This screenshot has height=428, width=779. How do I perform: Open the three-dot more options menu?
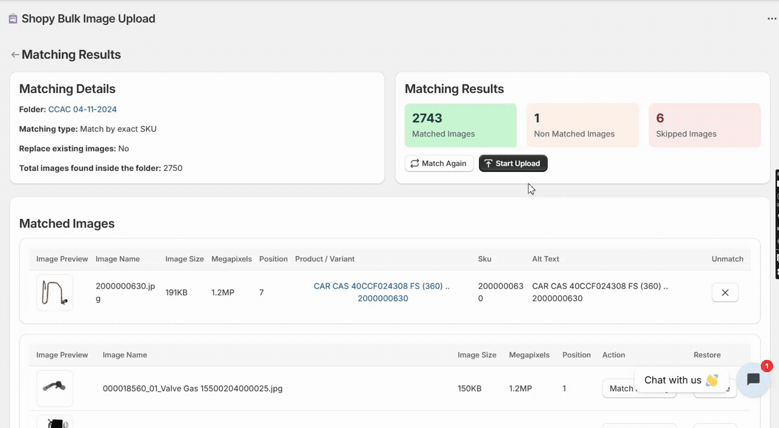772,19
